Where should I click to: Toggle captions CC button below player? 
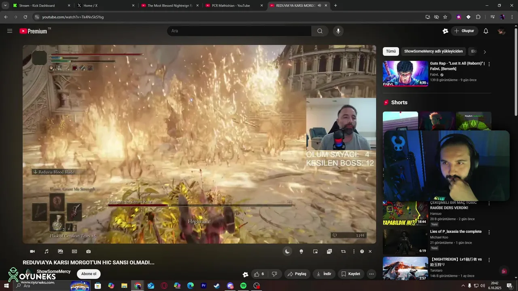coord(74,251)
